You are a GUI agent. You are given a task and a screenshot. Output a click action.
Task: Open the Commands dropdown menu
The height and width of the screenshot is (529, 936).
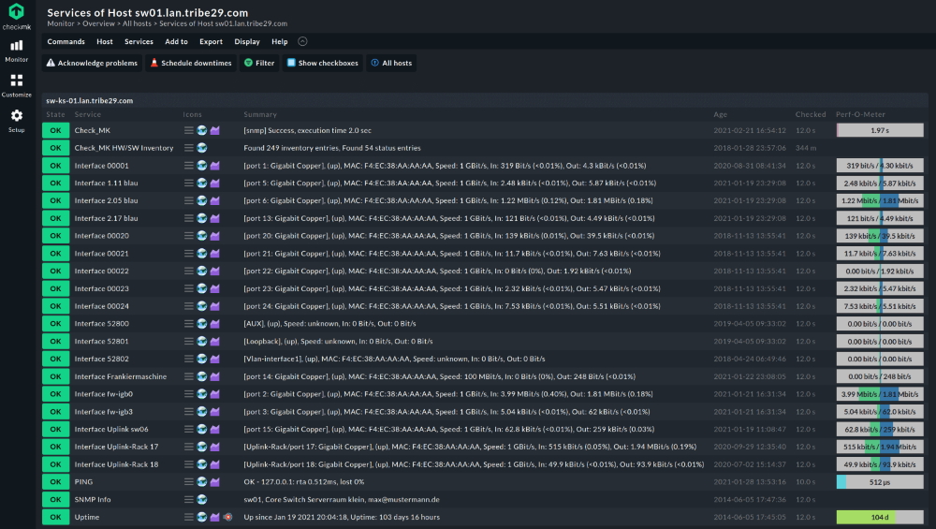pyautogui.click(x=66, y=41)
